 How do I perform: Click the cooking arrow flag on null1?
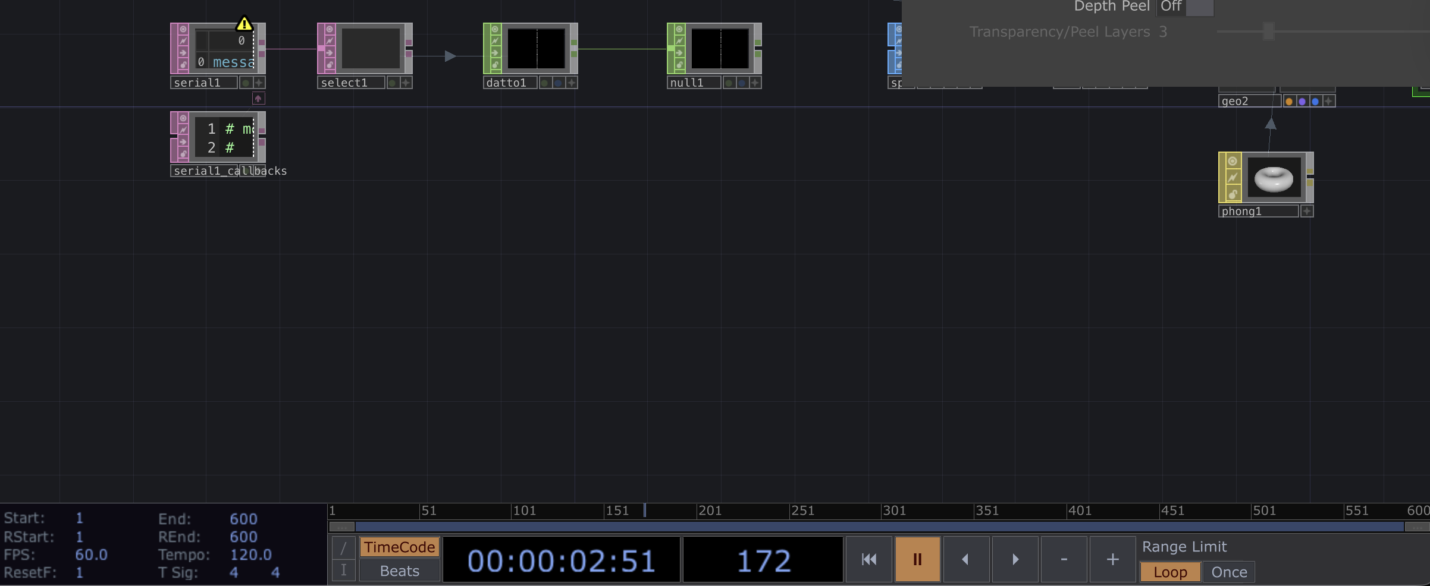[x=679, y=52]
